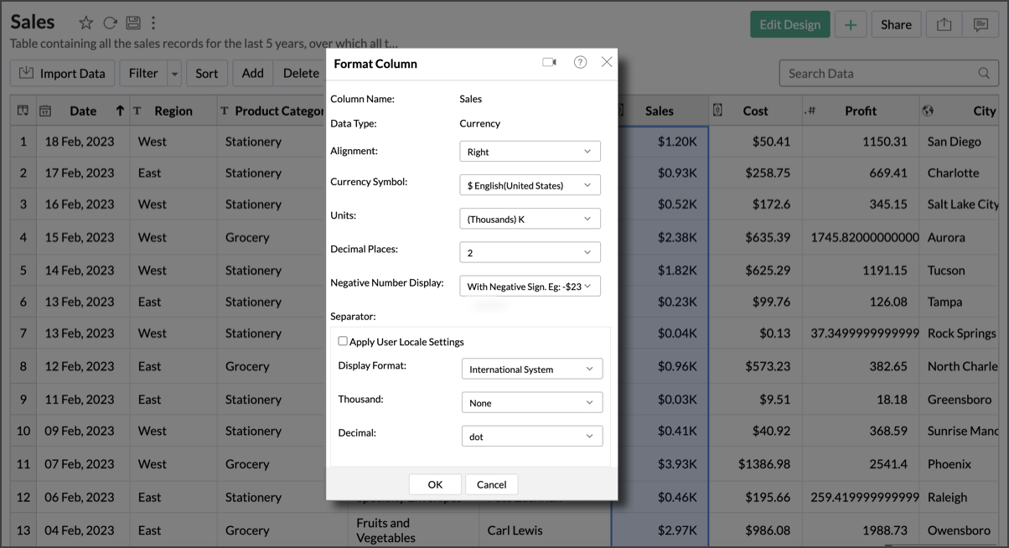Open the Display Format dropdown

tap(531, 369)
